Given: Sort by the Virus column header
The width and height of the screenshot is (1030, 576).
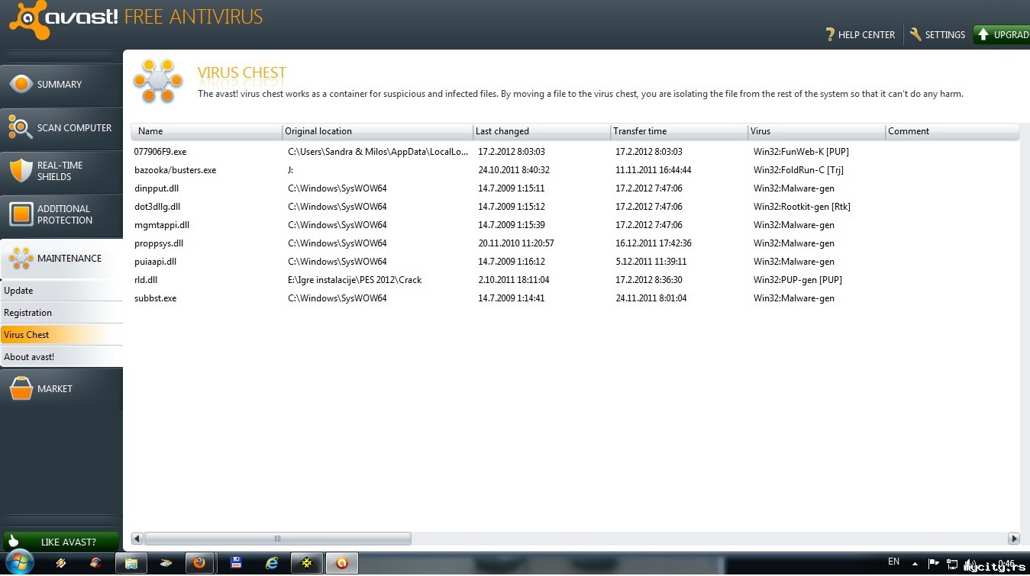Looking at the screenshot, I should coord(817,131).
